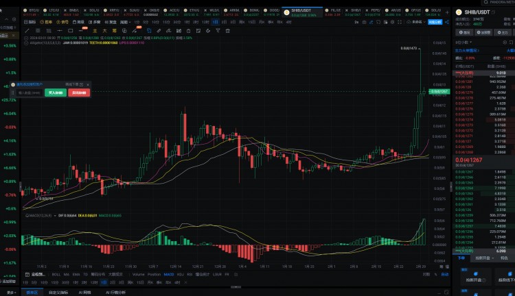515x296 pixels.
Task: Click the horizontal line drawing tool
Action: pos(60,31)
